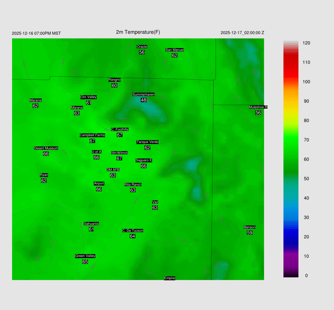Select the Tanque Verde station label
This screenshot has width=334, height=310.
pyautogui.click(x=147, y=142)
